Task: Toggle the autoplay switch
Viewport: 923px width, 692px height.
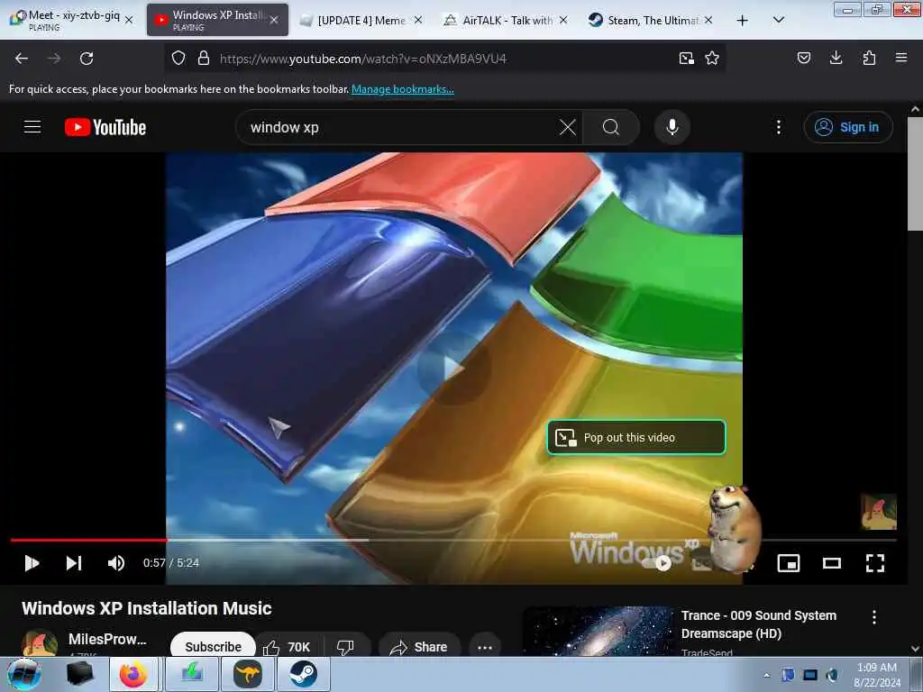Action: pyautogui.click(x=657, y=563)
